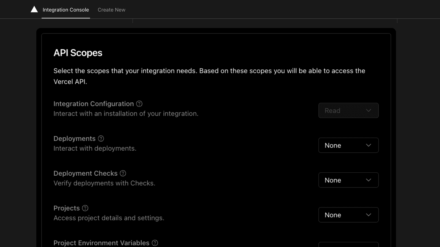Open the Project Environment Variables dropdown
The height and width of the screenshot is (247, 440).
(348, 245)
